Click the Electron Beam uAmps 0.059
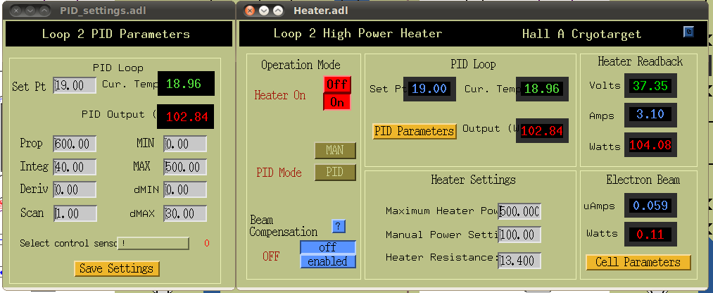Image resolution: width=713 pixels, height=293 pixels. click(650, 205)
